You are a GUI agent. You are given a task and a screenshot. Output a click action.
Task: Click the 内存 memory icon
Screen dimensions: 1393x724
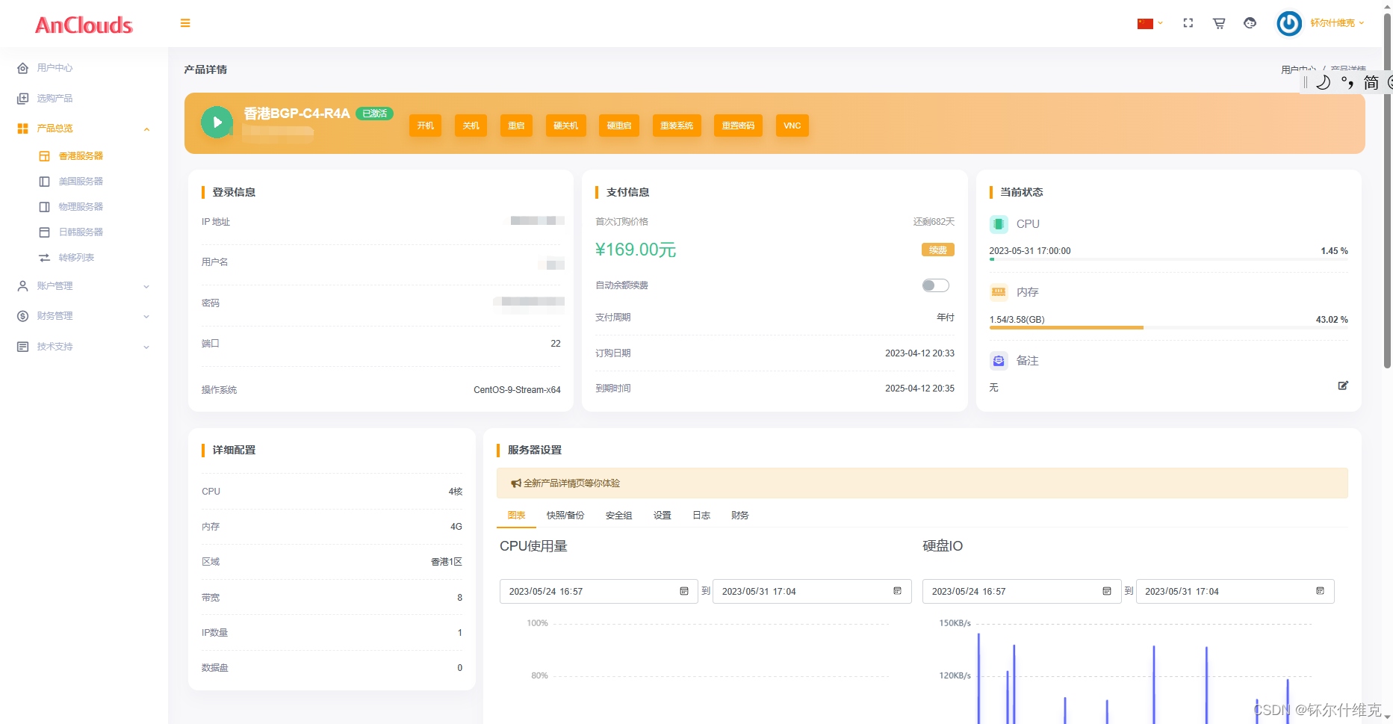999,292
